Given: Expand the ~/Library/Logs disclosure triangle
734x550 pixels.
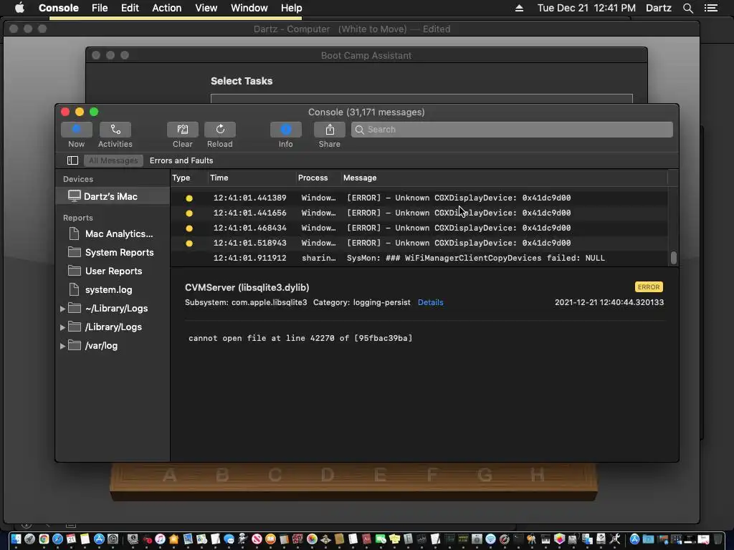Looking at the screenshot, I should pyautogui.click(x=62, y=309).
